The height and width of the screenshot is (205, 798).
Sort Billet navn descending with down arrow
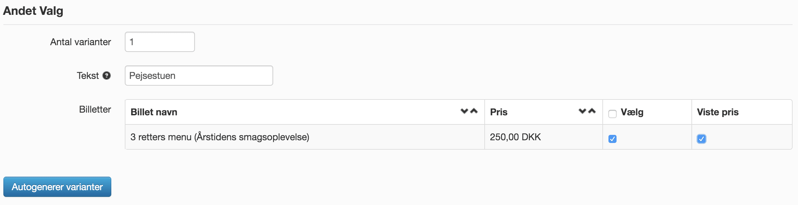[x=464, y=111]
